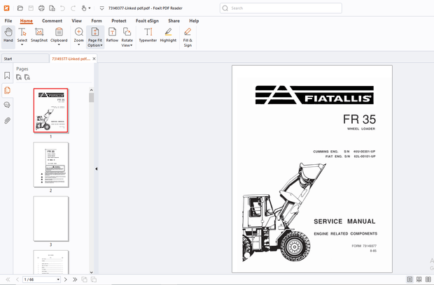
Task: Go to the next page
Action: click(66, 279)
